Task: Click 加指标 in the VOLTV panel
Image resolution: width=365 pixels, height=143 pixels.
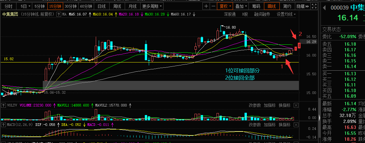Action: [x=270, y=105]
